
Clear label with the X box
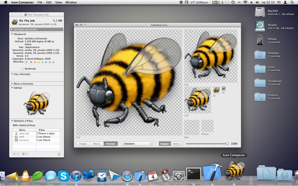26,62
